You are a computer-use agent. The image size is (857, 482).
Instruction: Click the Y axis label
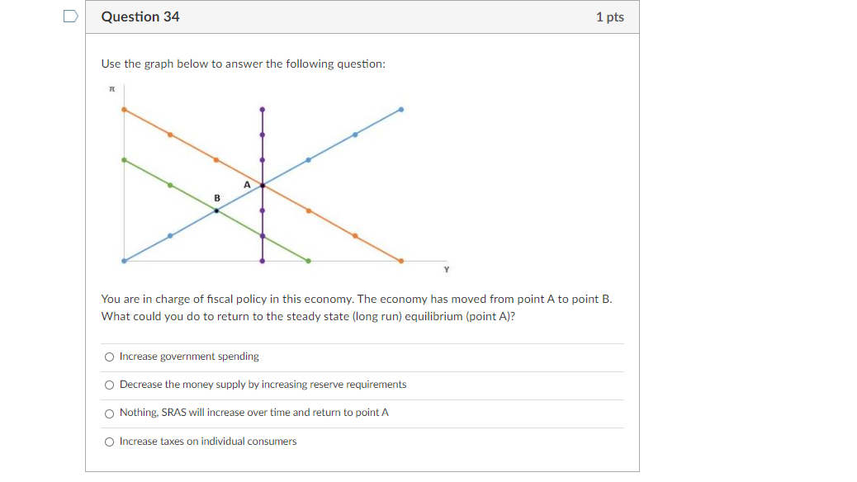(447, 269)
